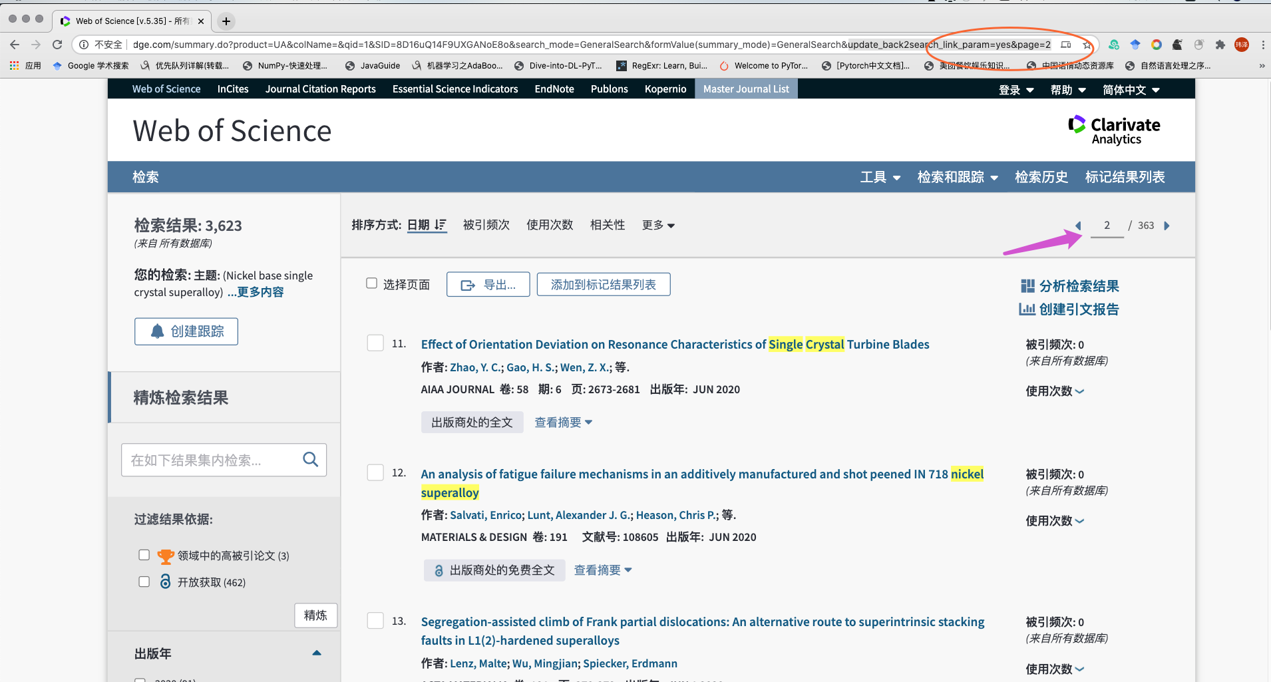Select result 11 checkbox

coord(375,343)
